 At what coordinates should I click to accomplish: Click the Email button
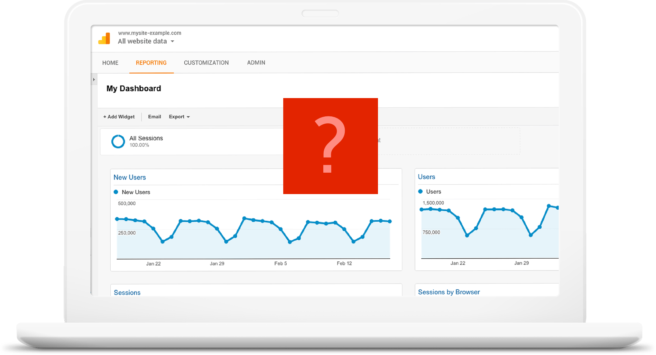[x=155, y=117]
